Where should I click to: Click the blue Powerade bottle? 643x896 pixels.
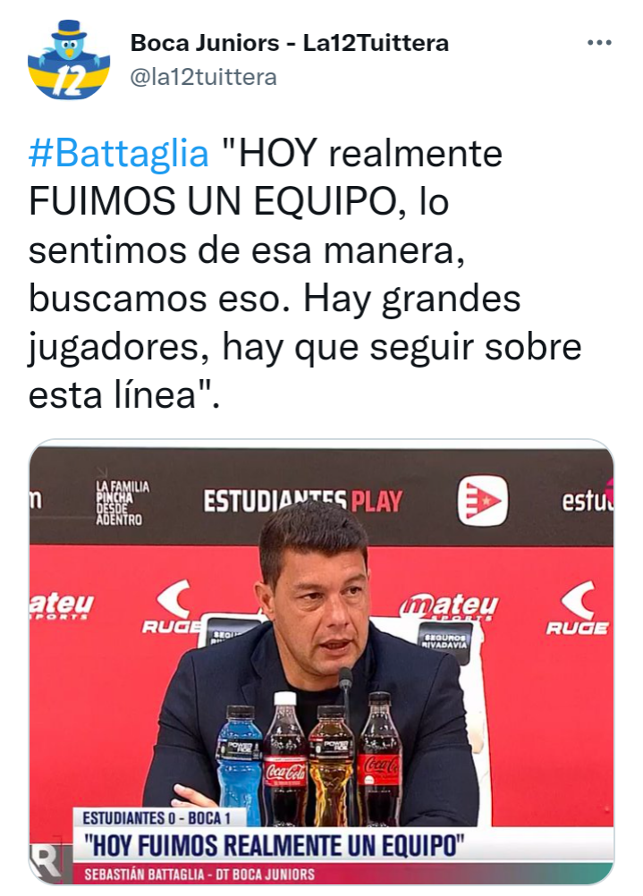click(240, 765)
